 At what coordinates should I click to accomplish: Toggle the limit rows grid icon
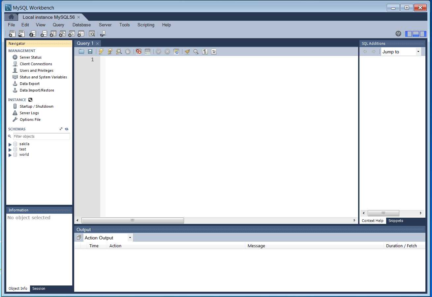click(x=147, y=52)
